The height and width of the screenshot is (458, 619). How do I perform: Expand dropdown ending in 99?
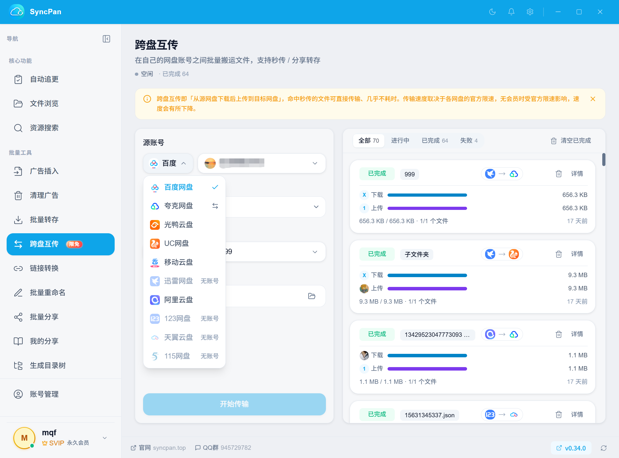point(315,252)
